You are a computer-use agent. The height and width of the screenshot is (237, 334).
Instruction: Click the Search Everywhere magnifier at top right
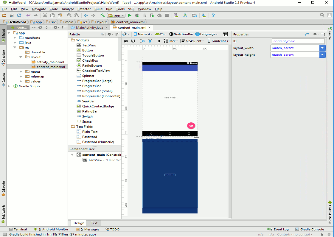click(322, 15)
